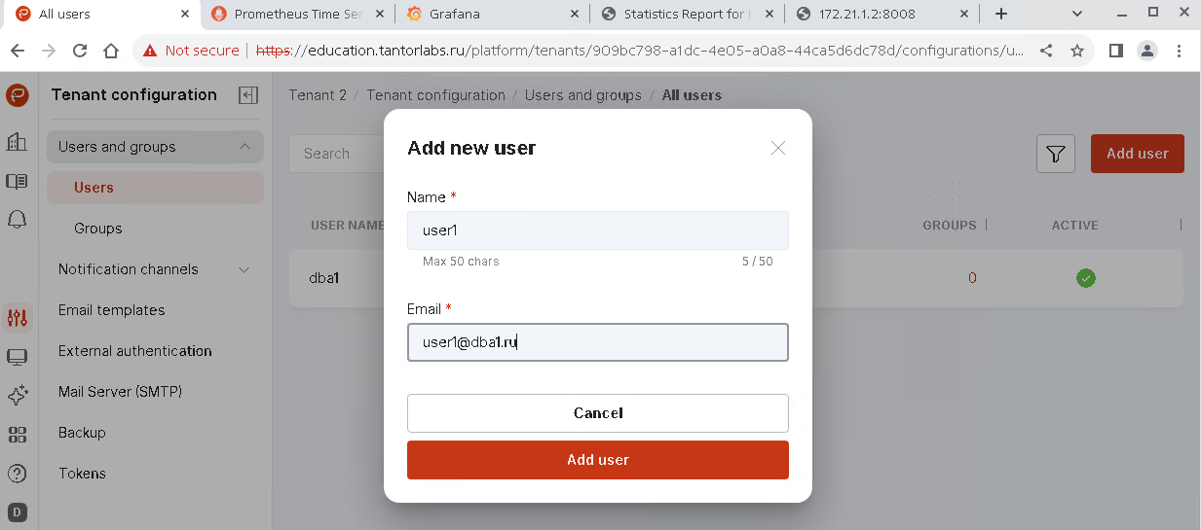This screenshot has height=530, width=1201.
Task: Close the Add new user dialog
Action: [x=777, y=148]
